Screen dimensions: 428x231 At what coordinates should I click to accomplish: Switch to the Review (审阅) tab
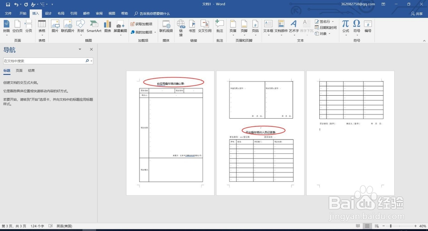(x=99, y=13)
